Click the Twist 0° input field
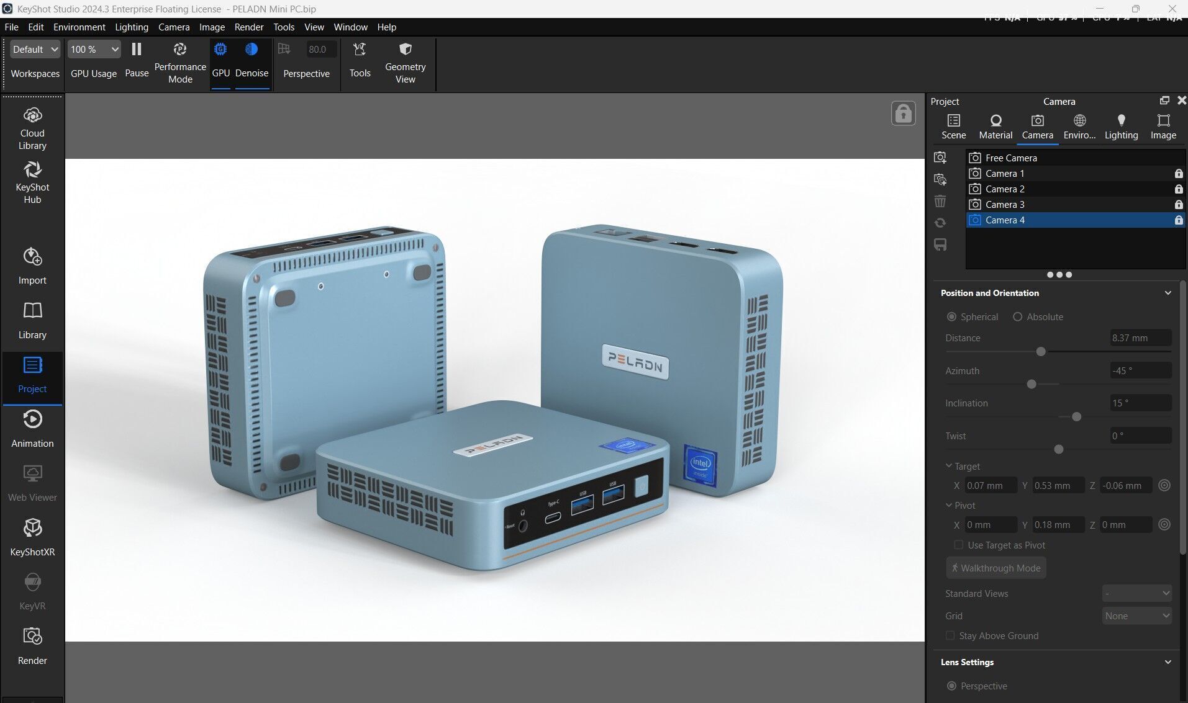 (1141, 436)
